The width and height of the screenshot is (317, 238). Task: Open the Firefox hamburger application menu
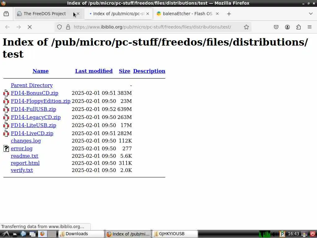point(310,27)
